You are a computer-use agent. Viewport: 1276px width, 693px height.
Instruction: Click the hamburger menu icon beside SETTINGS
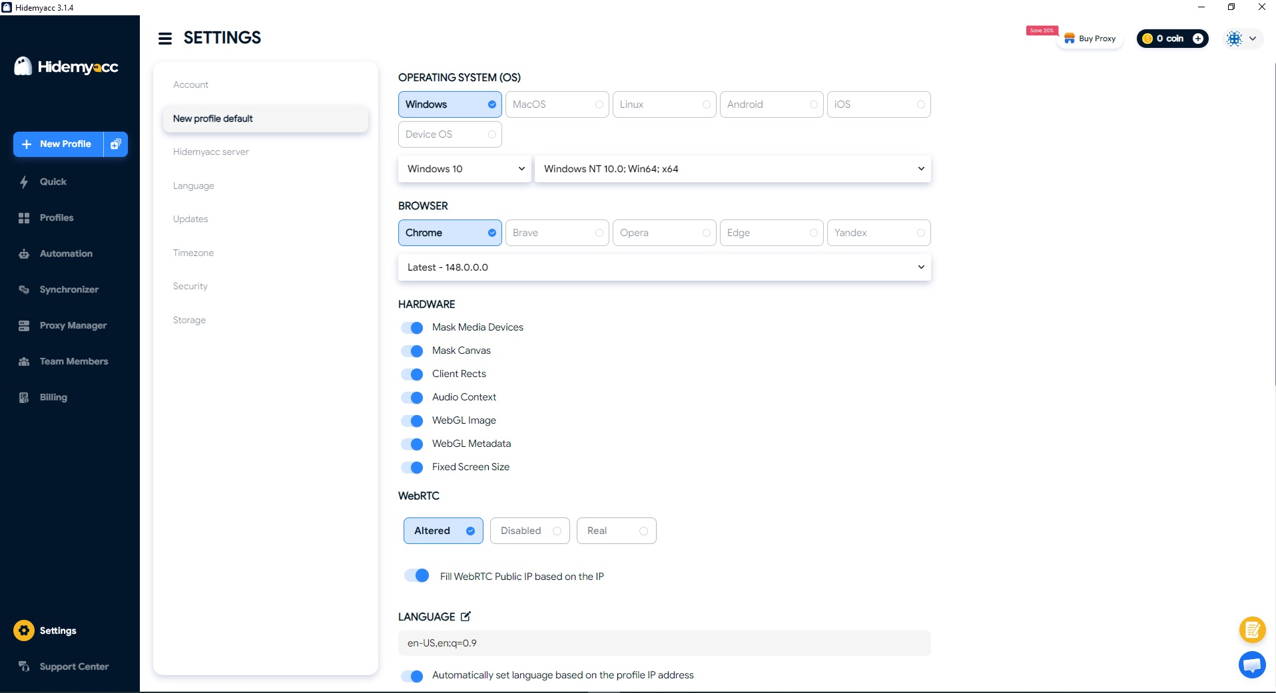point(165,39)
